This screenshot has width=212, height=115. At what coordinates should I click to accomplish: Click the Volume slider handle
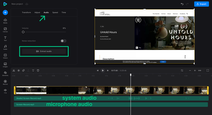[23, 32]
